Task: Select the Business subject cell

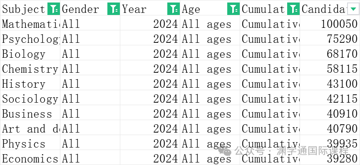Action: click(x=30, y=113)
